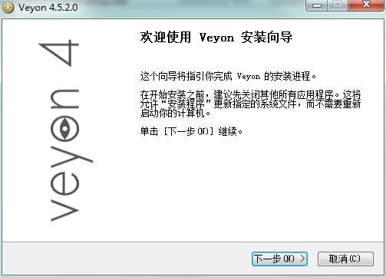Click the text 单击 [下一步(N)] 继续
The image size is (386, 277).
191,132
